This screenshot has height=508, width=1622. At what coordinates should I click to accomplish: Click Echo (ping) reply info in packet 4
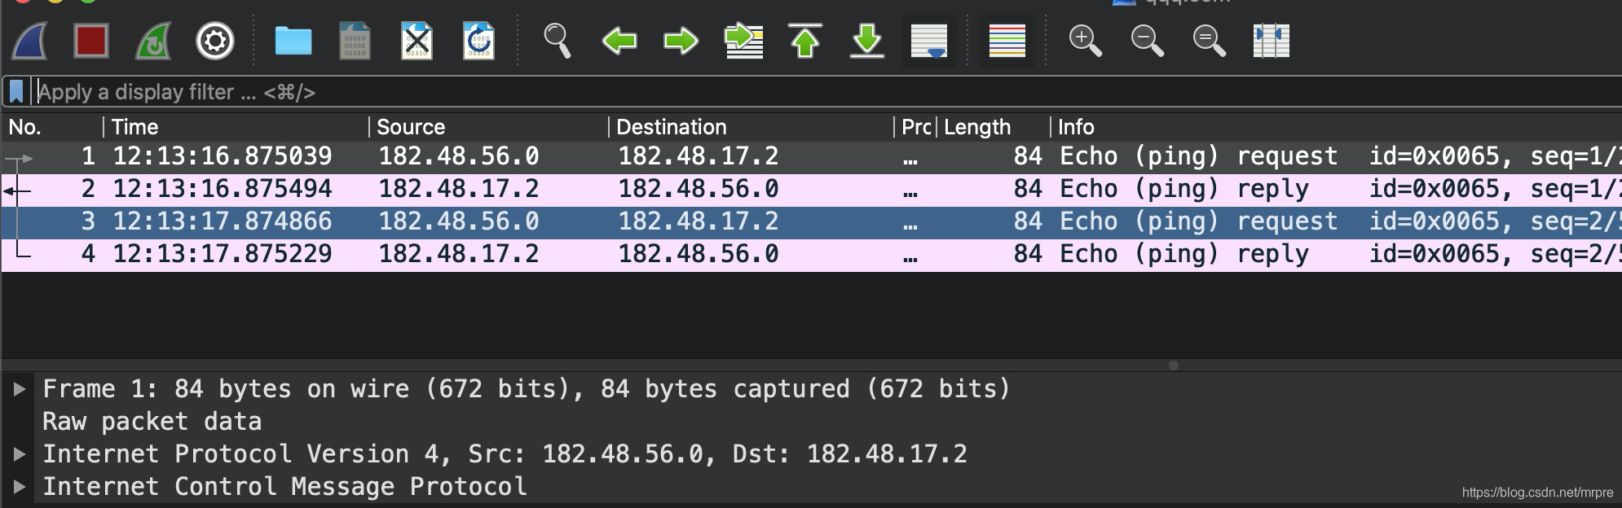[1183, 254]
